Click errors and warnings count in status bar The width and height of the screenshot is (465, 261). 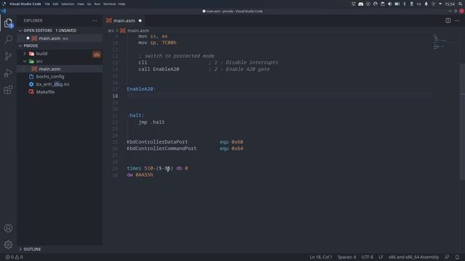click(14, 257)
